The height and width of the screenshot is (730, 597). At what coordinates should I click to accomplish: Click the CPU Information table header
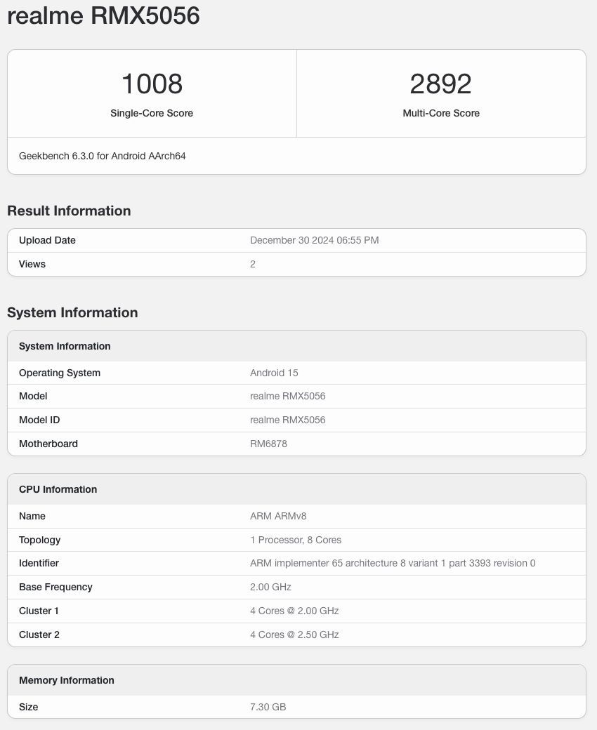[x=58, y=489]
